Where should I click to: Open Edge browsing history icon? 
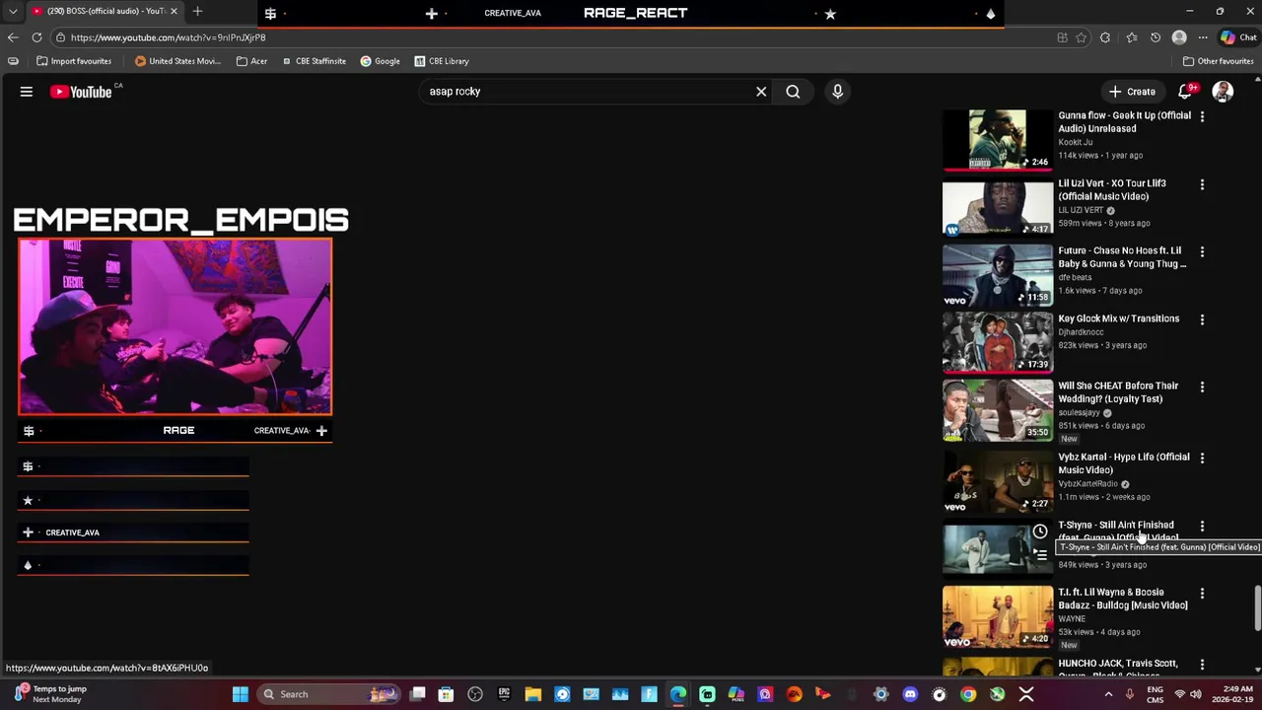(x=1155, y=37)
